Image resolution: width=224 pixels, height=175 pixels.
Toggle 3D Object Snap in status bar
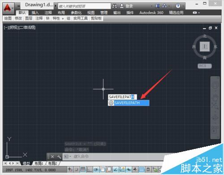[x=109, y=170]
